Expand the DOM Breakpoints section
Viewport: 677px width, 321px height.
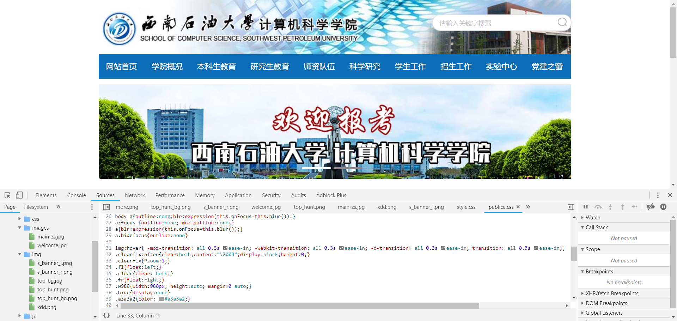[582, 303]
